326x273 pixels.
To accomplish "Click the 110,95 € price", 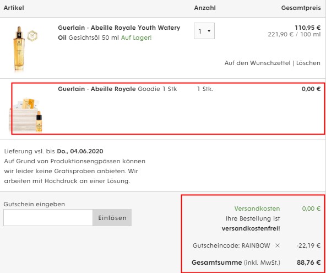I will 307,28.
